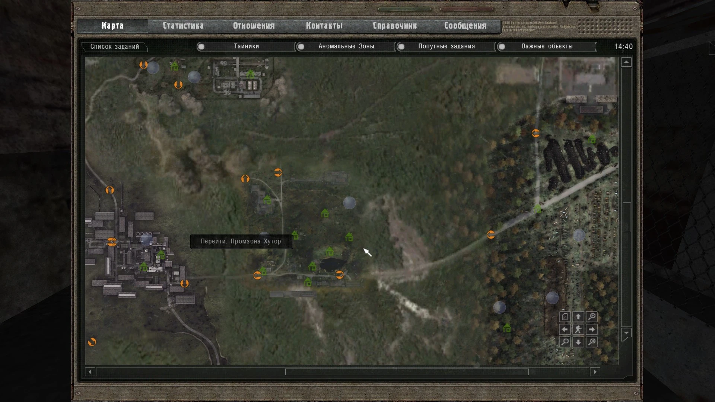Click the vertical scrollbar up arrow
Image resolution: width=715 pixels, height=402 pixels.
click(x=626, y=62)
